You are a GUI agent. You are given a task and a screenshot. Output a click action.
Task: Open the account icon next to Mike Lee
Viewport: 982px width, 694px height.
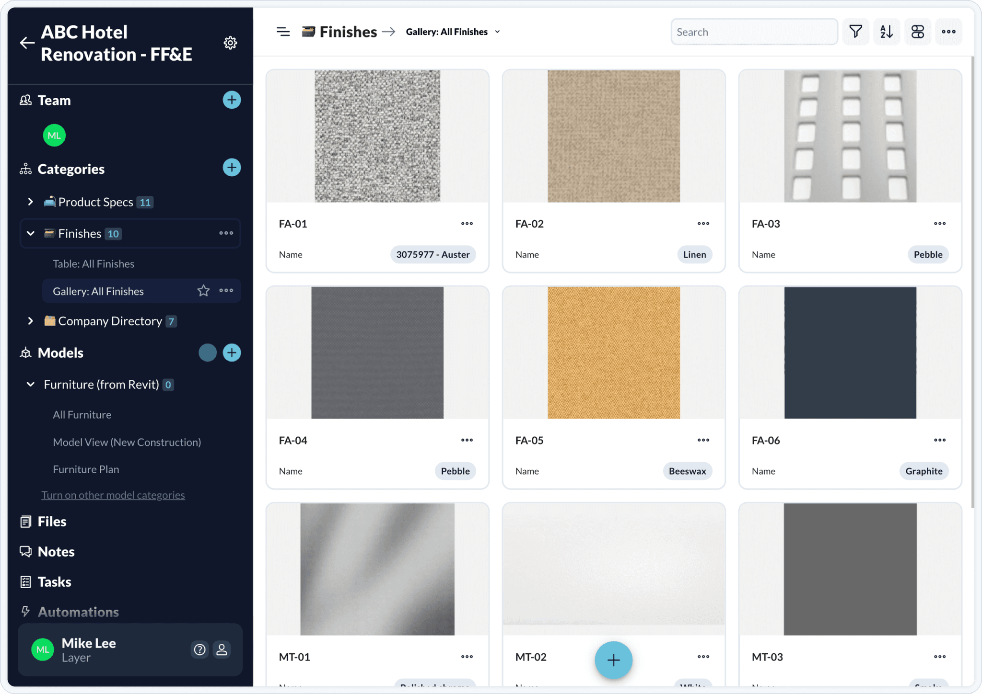pyautogui.click(x=222, y=649)
